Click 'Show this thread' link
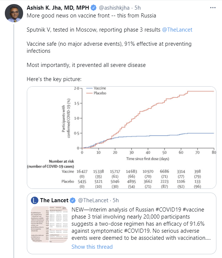Image resolution: width=222 pixels, height=258 pixels. [92, 247]
